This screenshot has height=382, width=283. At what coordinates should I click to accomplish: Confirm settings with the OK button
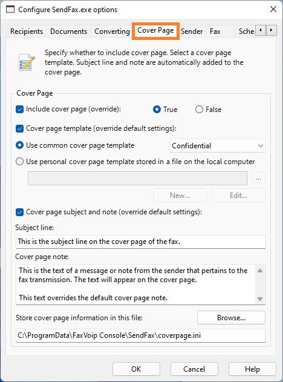[x=136, y=369]
